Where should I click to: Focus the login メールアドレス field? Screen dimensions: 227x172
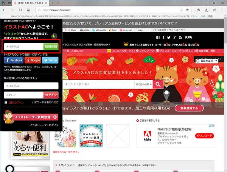31,86
